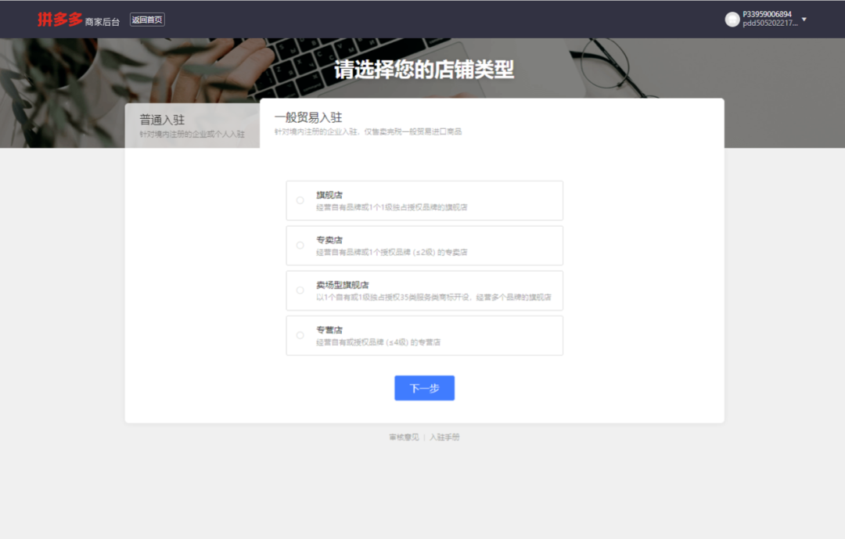
Task: Click the 下一步 button
Action: point(424,388)
